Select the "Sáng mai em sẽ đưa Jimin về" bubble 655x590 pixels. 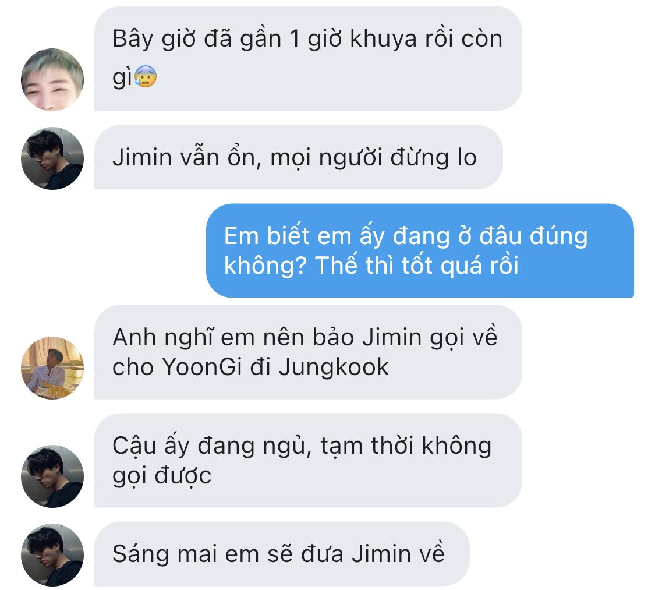[282, 554]
